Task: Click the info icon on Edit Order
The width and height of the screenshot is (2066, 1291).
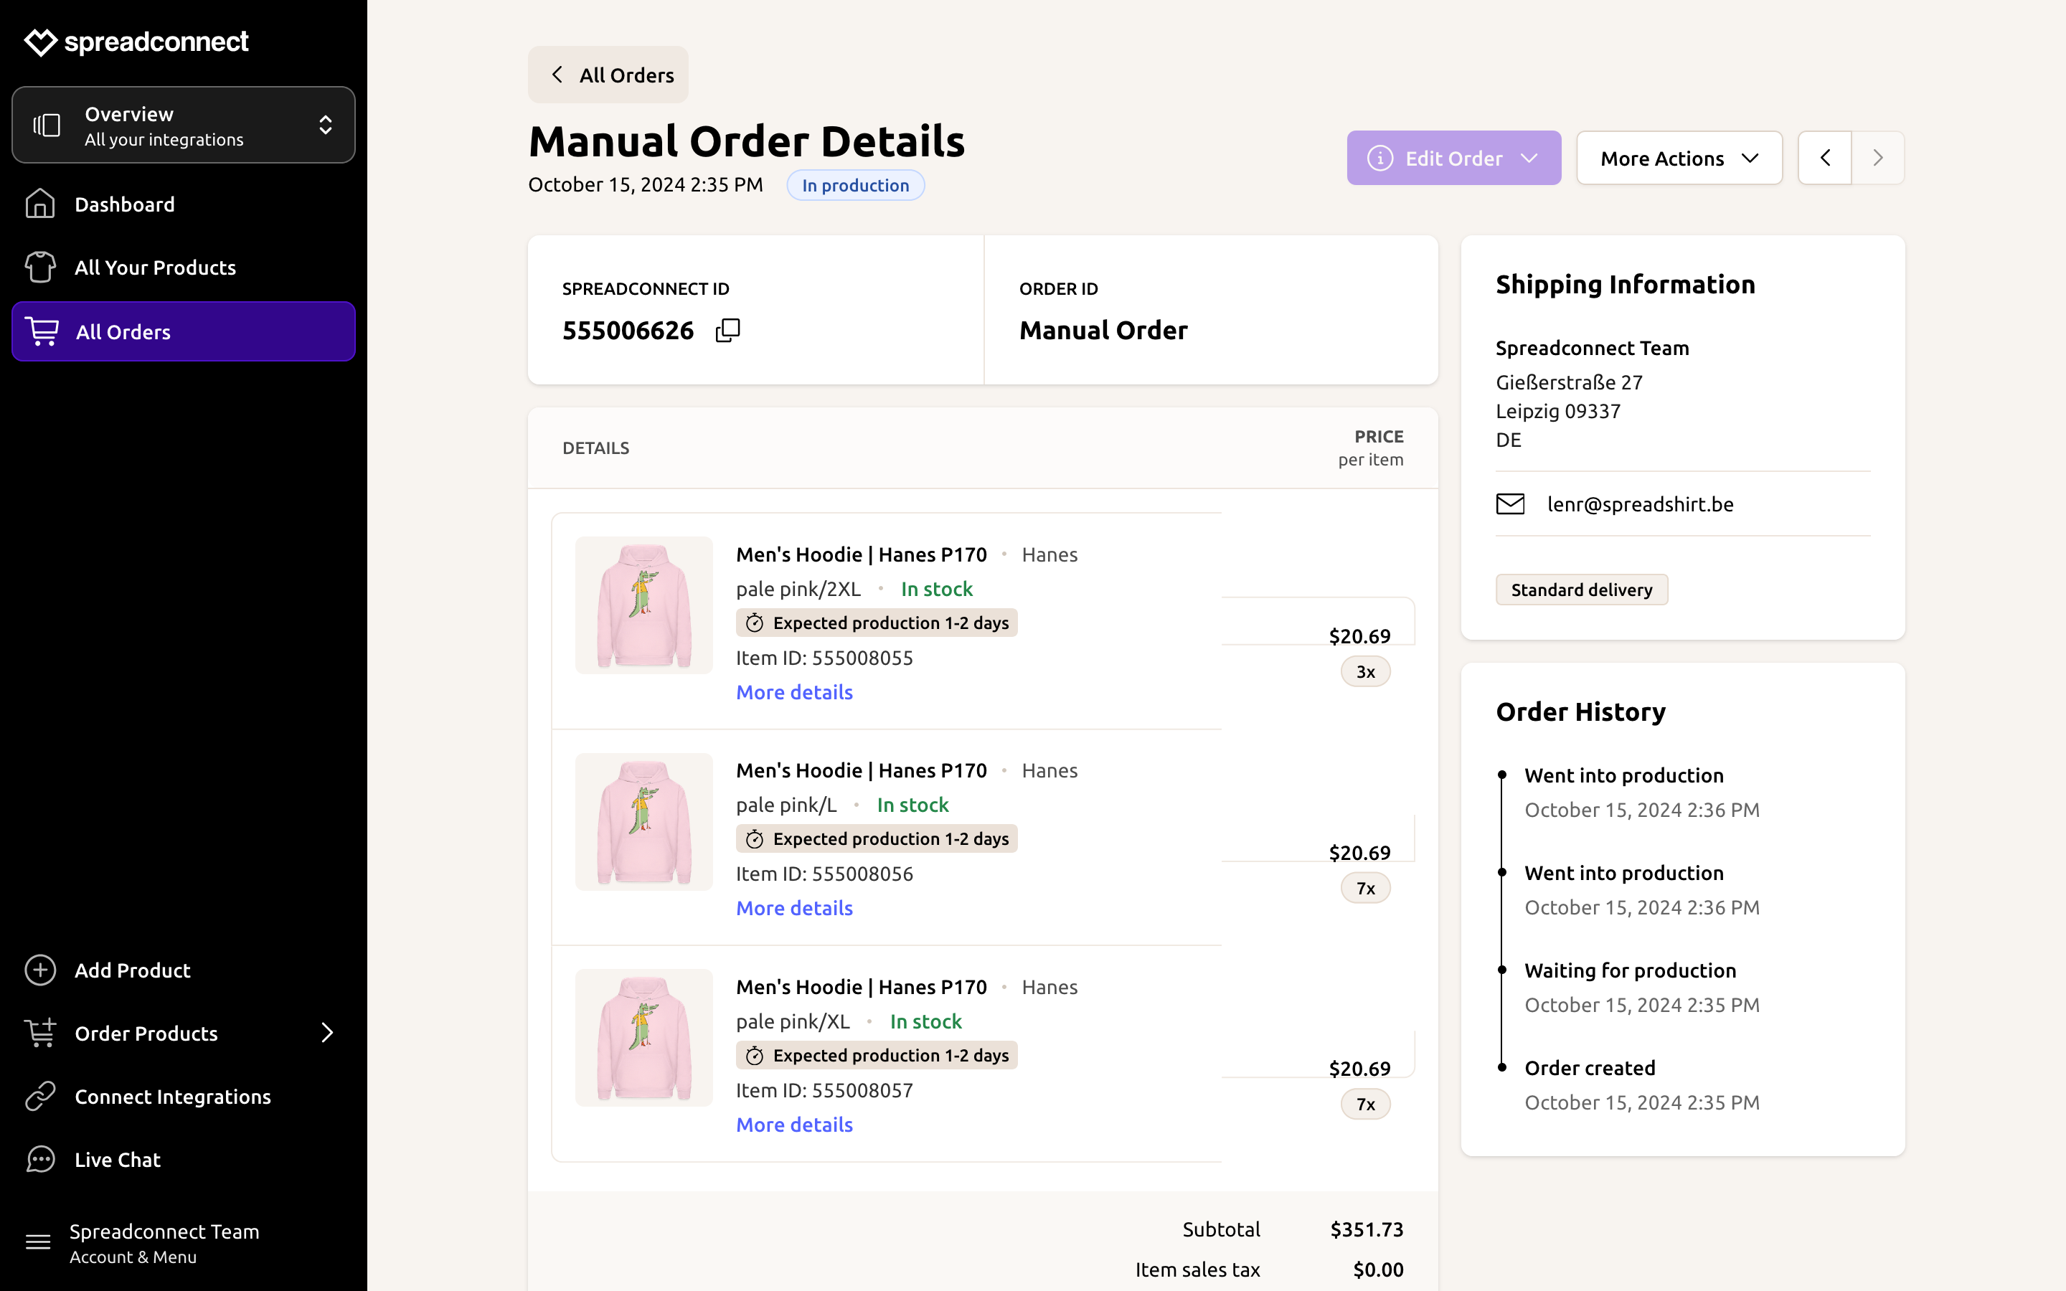Action: [x=1380, y=158]
